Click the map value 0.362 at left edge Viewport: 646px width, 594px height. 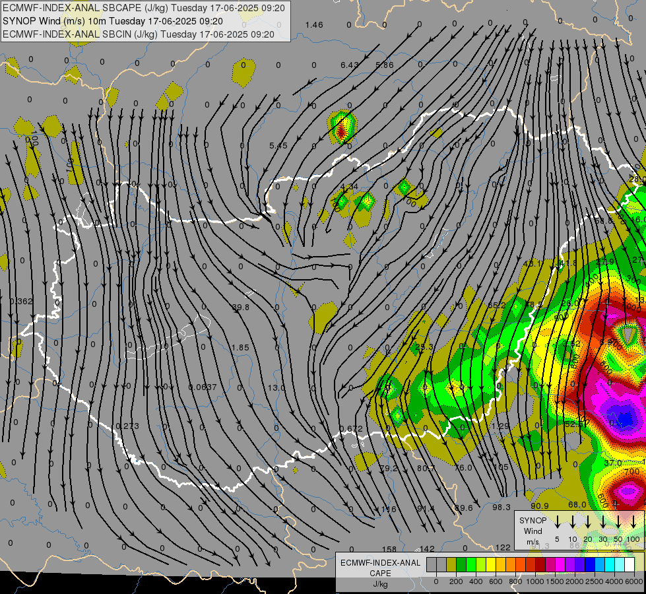pyautogui.click(x=21, y=302)
